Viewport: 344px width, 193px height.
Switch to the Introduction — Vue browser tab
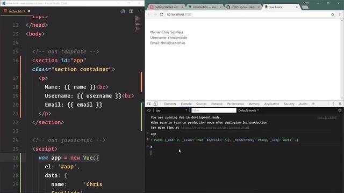tap(204, 7)
